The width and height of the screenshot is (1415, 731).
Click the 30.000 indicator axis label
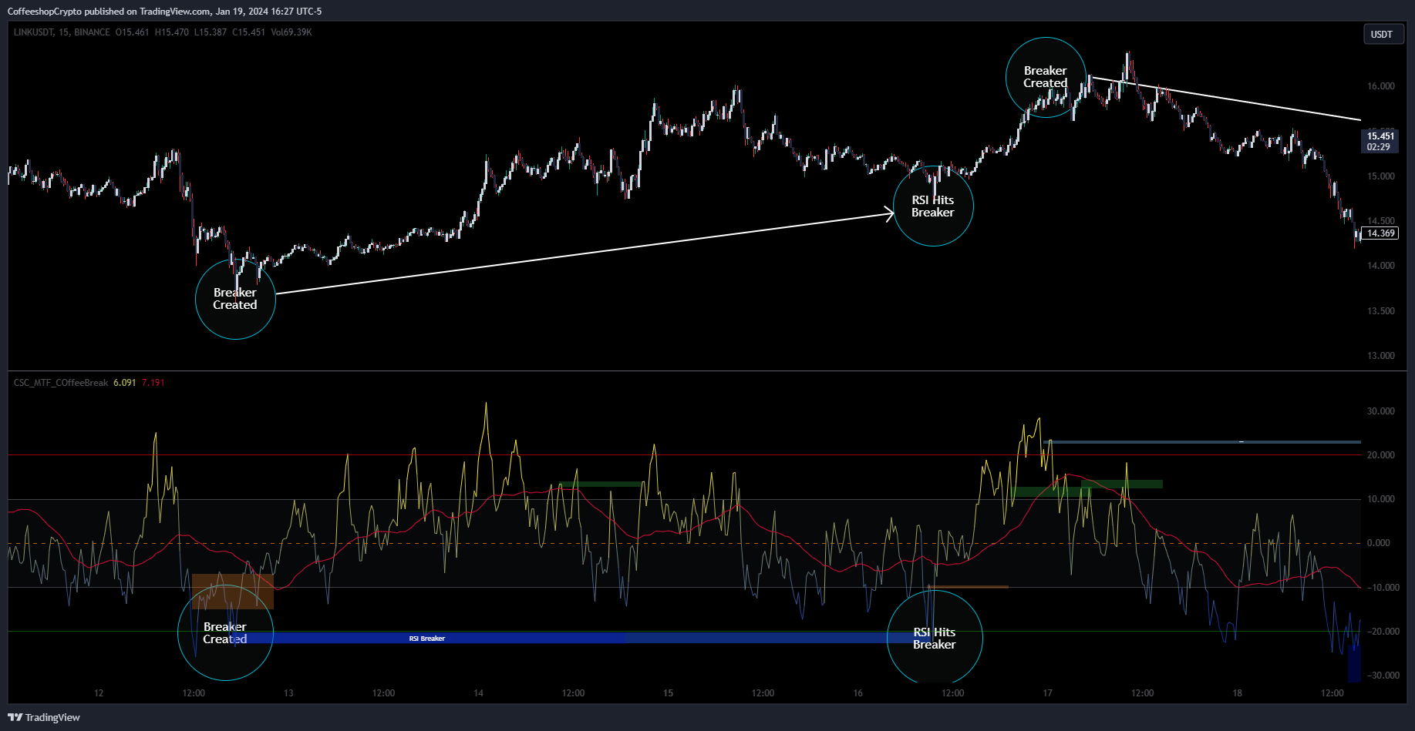[1381, 411]
